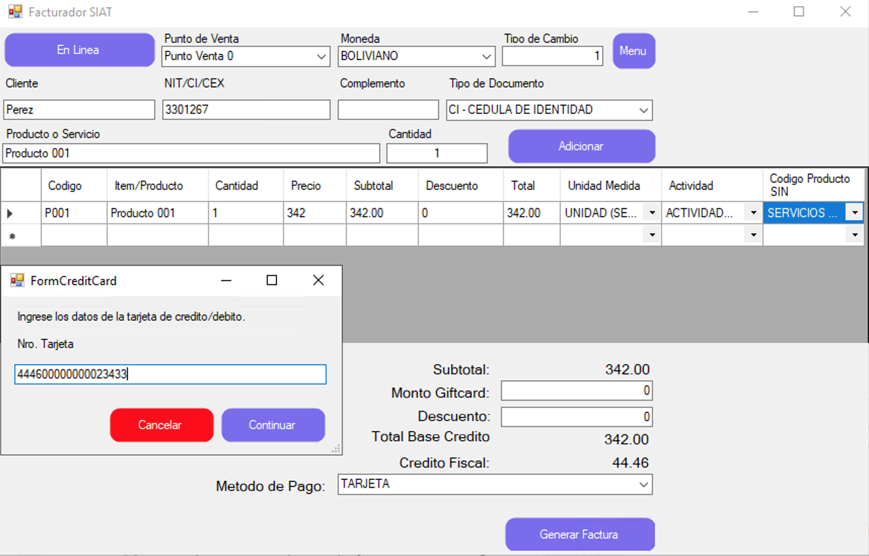Select the first row selector arrow
This screenshot has width=869, height=556.
(x=10, y=214)
